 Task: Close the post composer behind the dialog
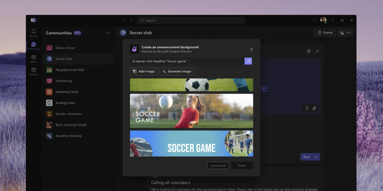point(317,51)
